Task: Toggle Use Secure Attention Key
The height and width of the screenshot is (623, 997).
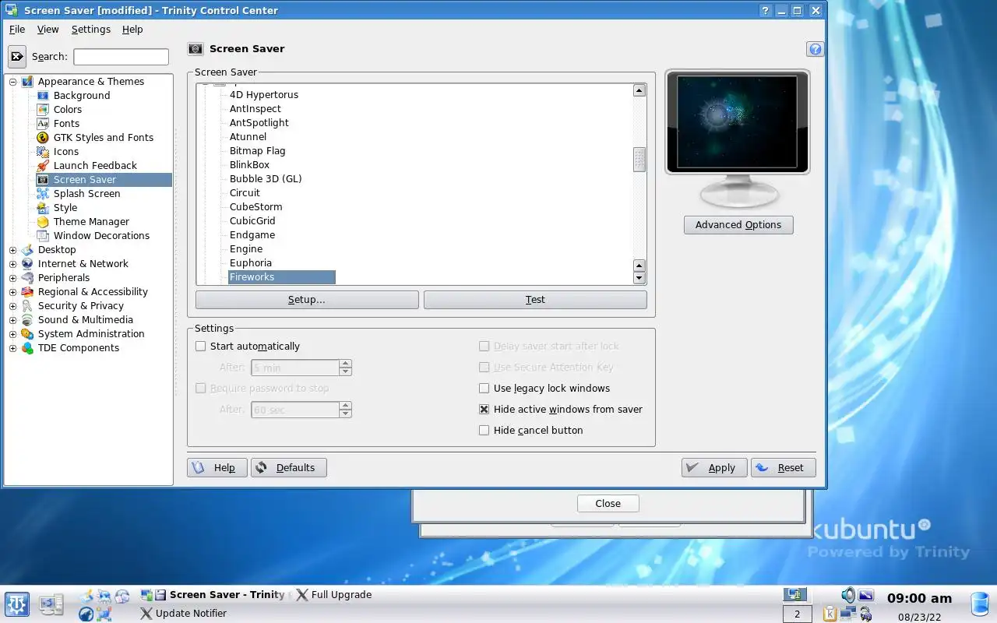Action: (x=484, y=368)
